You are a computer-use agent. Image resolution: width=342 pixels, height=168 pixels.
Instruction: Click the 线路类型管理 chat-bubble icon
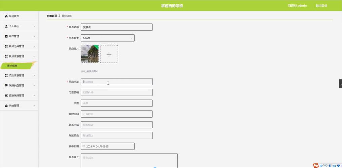[x=6, y=85]
